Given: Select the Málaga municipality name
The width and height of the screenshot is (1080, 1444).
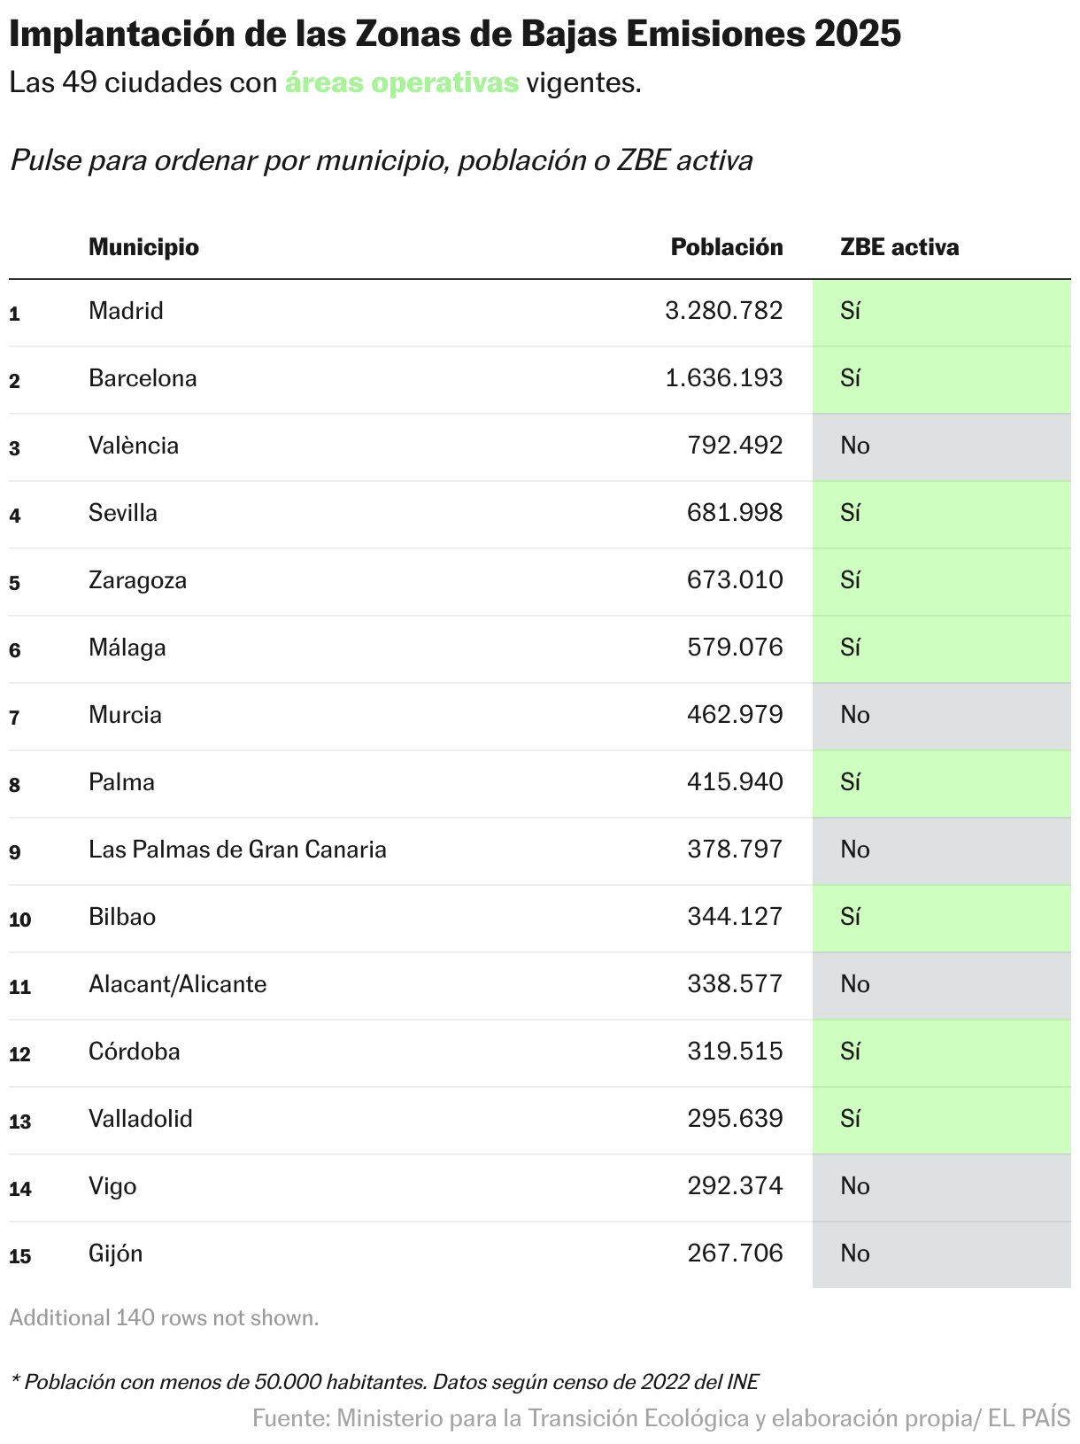Looking at the screenshot, I should pos(127,648).
